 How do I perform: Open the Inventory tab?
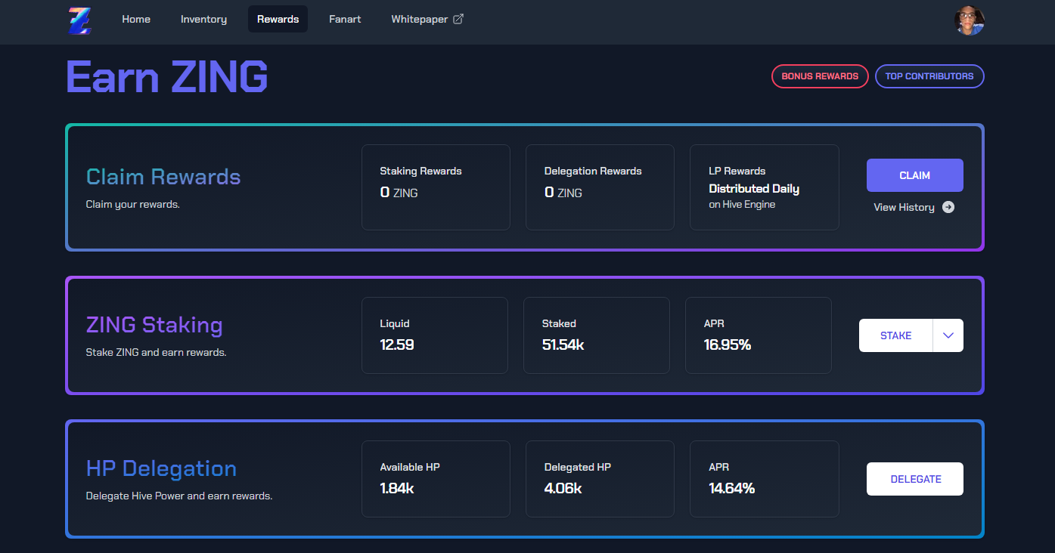(x=203, y=19)
